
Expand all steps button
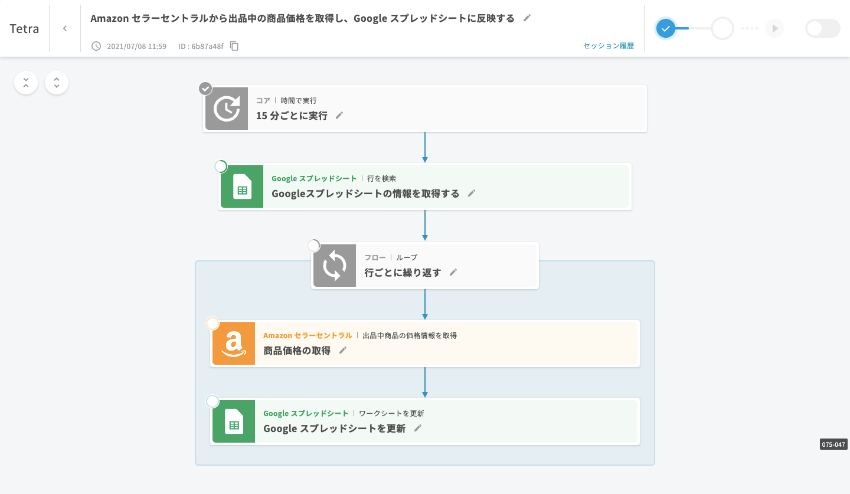tap(57, 83)
